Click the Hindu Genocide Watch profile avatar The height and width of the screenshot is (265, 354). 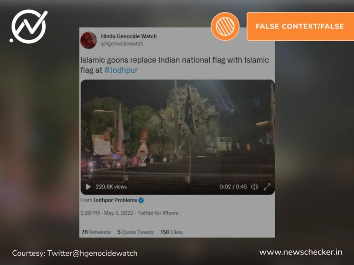click(88, 40)
